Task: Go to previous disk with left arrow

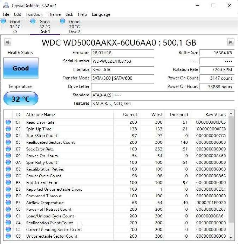Action: pyautogui.click(x=8, y=42)
